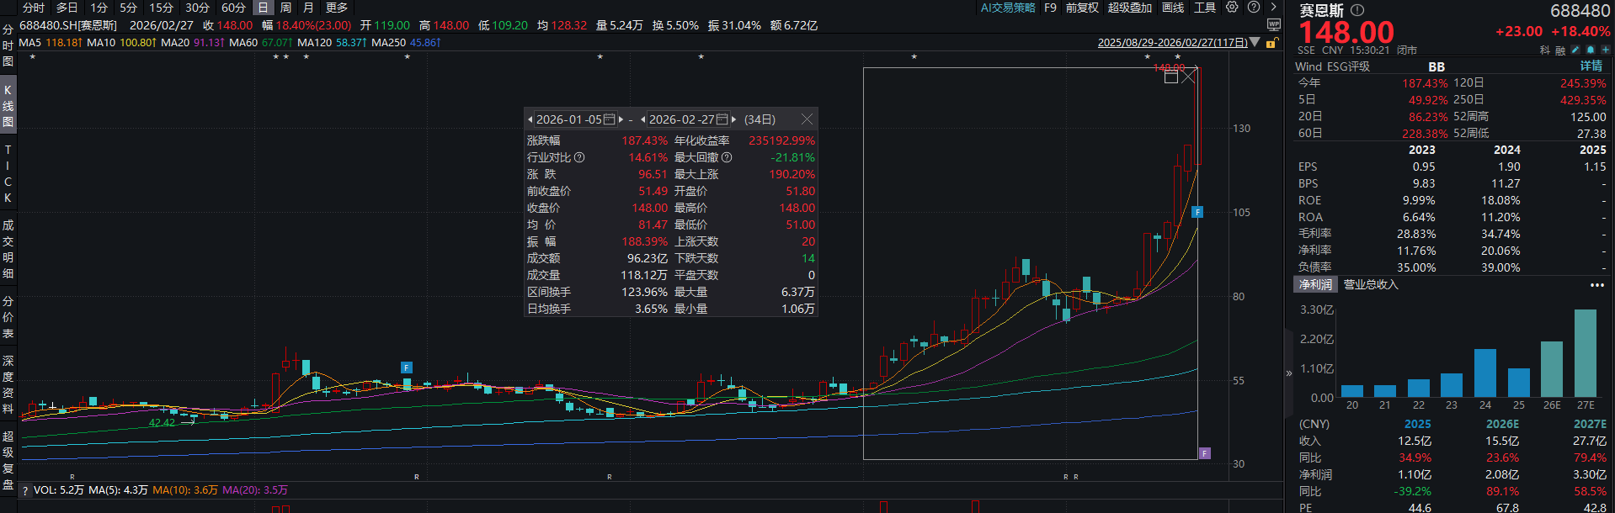Open start date calendar picker for 2026-01-05
1615x513 pixels.
pyautogui.click(x=610, y=119)
